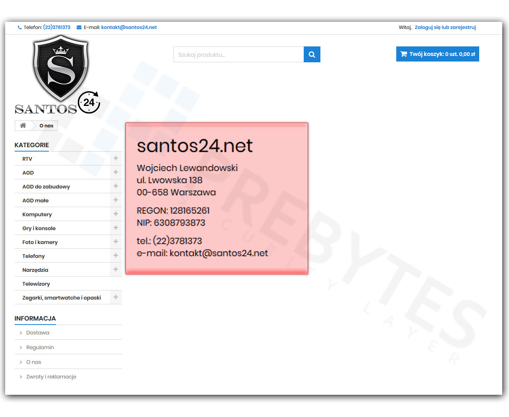This screenshot has width=509, height=417.
Task: Open Zwroty i reklamacje link
Action: coord(51,377)
